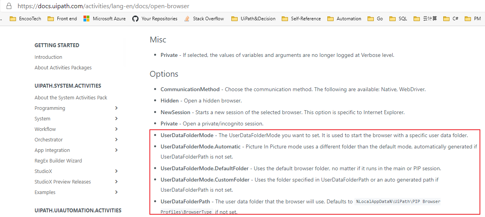Open About the System Activities Pack

point(71,97)
